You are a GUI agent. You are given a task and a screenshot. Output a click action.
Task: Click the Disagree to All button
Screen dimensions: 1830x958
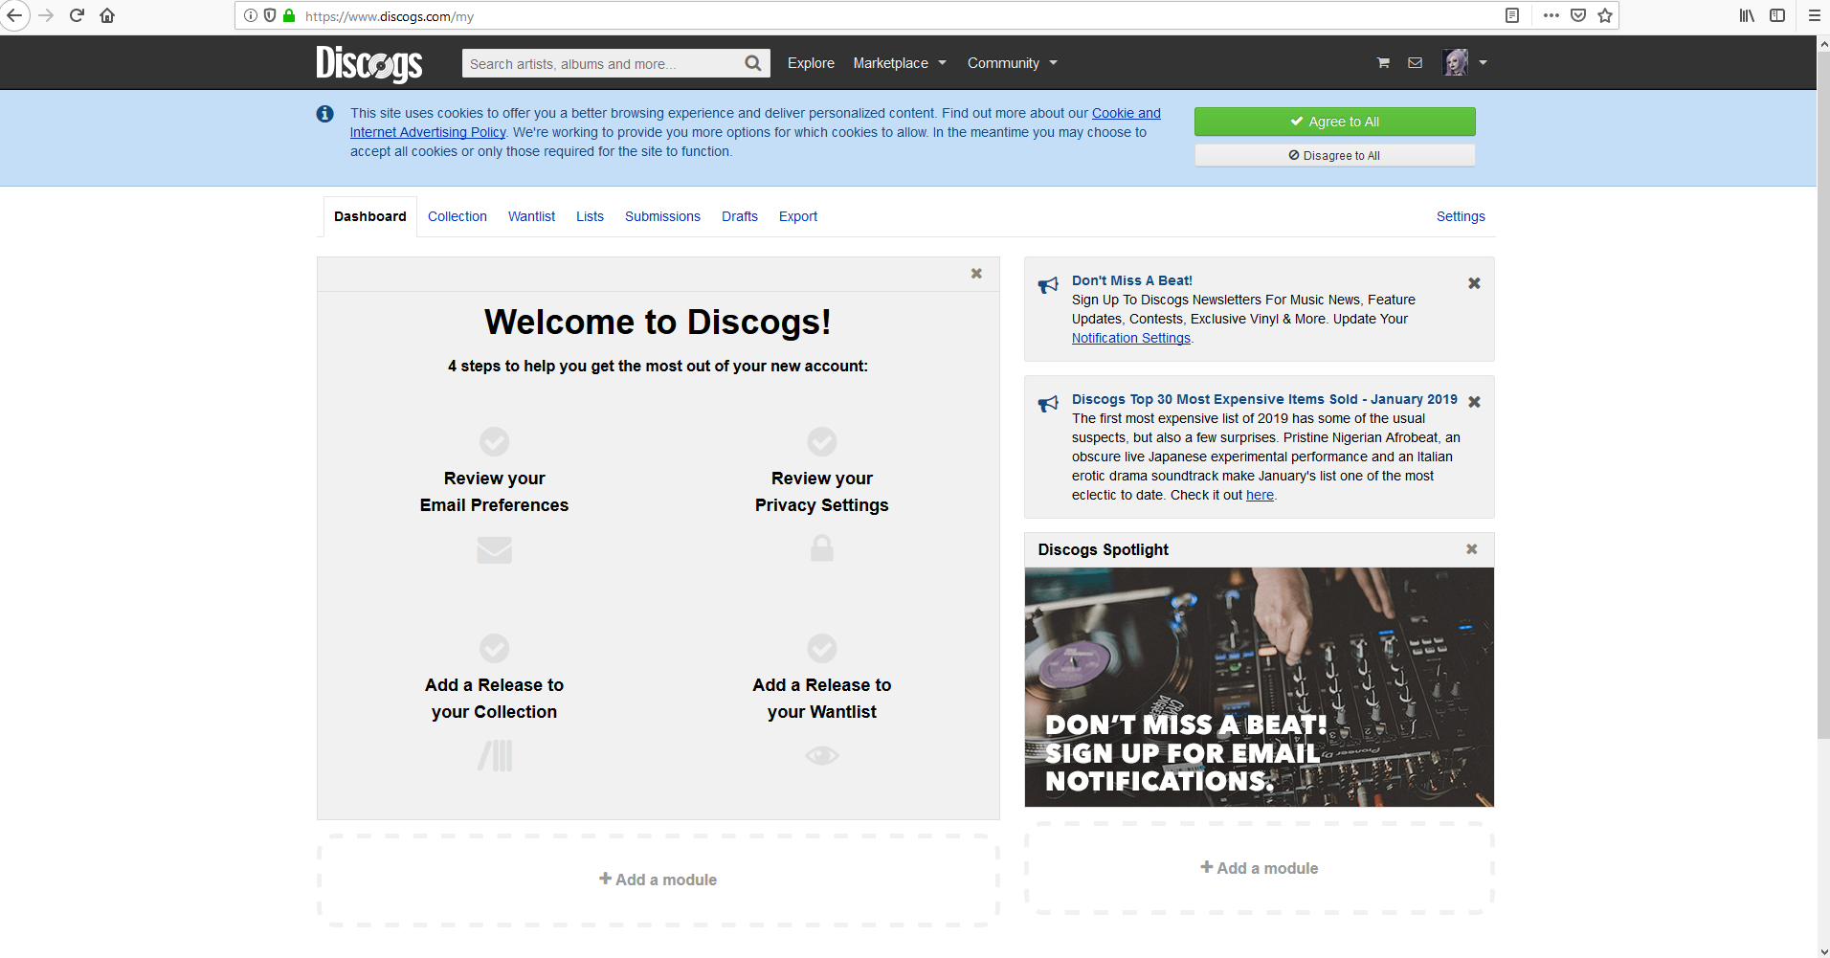pyautogui.click(x=1334, y=155)
